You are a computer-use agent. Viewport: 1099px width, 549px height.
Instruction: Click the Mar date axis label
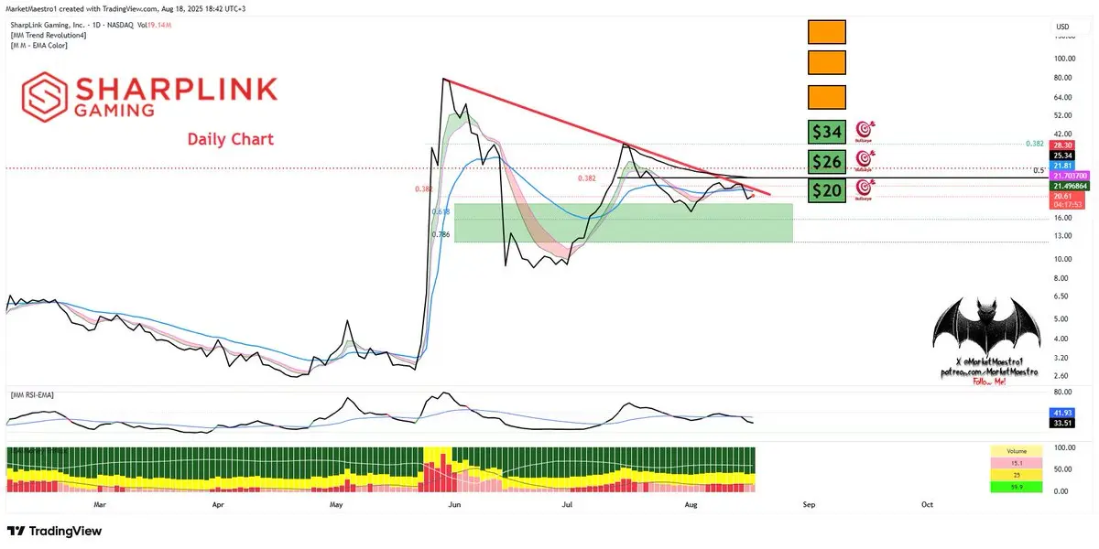100,504
